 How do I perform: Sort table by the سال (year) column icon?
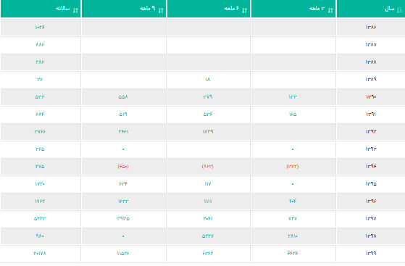tap(400, 10)
